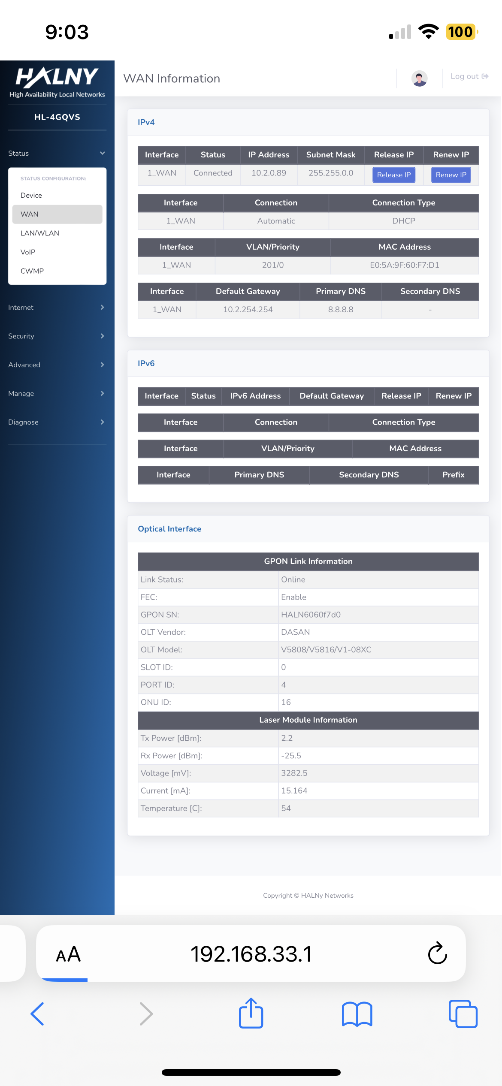Expand the Diagnose sidebar section
This screenshot has height=1086, width=502.
57,422
